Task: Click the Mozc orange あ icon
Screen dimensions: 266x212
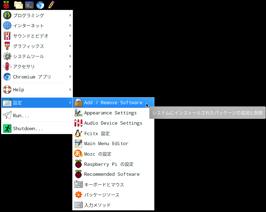Action: pyautogui.click(x=78, y=154)
